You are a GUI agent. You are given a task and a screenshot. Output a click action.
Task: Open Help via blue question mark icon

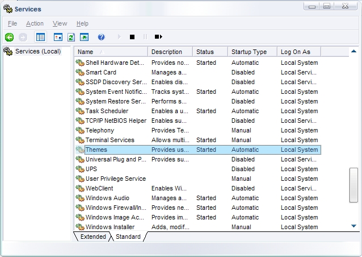tap(101, 37)
